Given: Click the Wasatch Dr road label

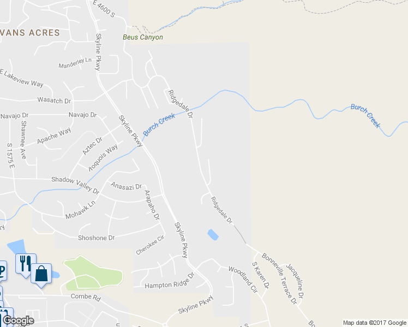Looking at the screenshot, I should [54, 100].
